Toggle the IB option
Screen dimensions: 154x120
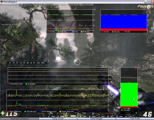click(31, 63)
